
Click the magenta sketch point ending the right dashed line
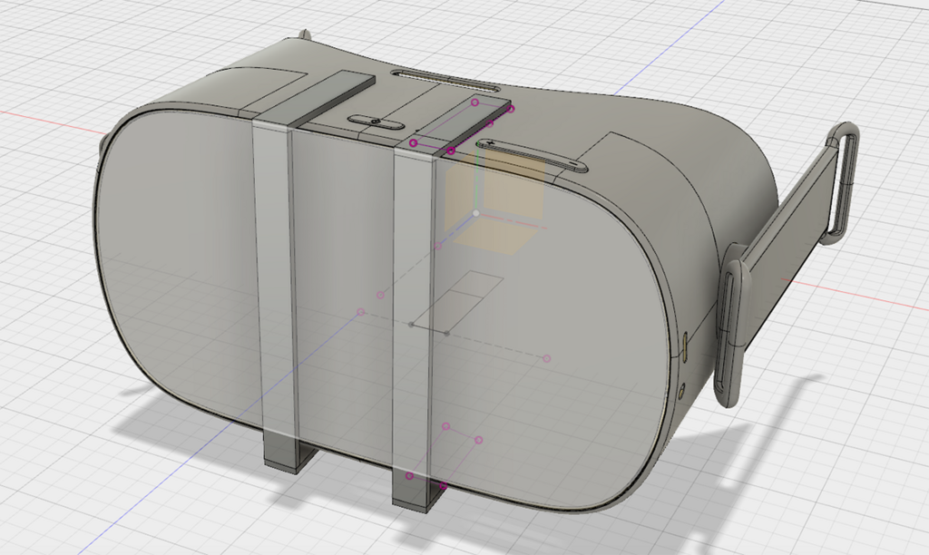tap(547, 358)
